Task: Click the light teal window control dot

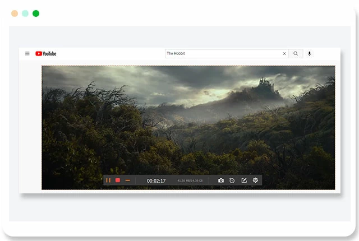Action: pyautogui.click(x=25, y=13)
